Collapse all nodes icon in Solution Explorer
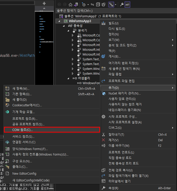 coord(98,5)
